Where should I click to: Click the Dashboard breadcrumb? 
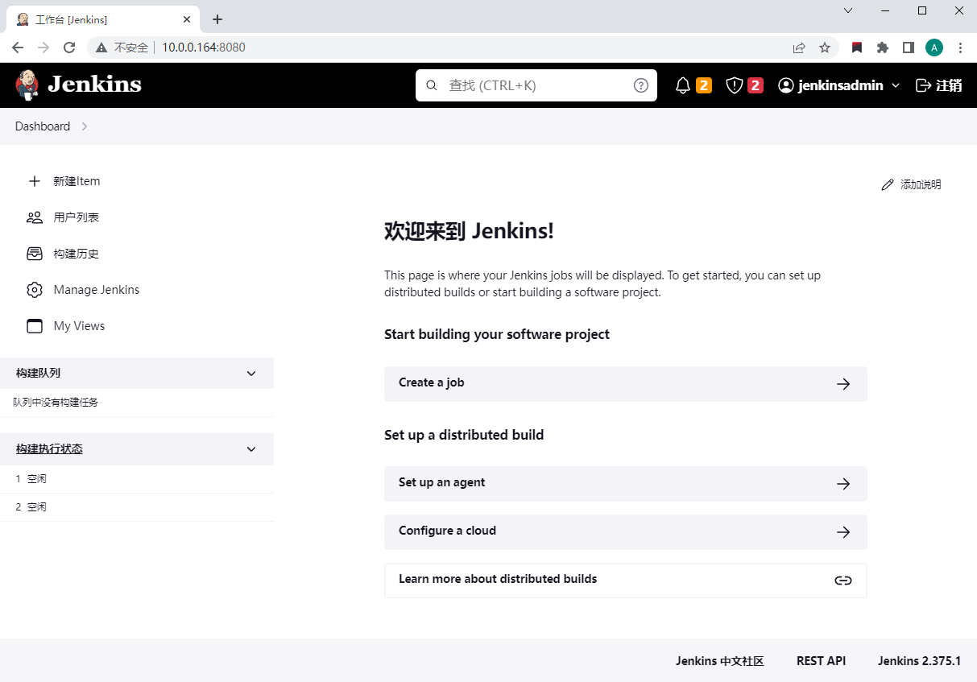(x=43, y=126)
